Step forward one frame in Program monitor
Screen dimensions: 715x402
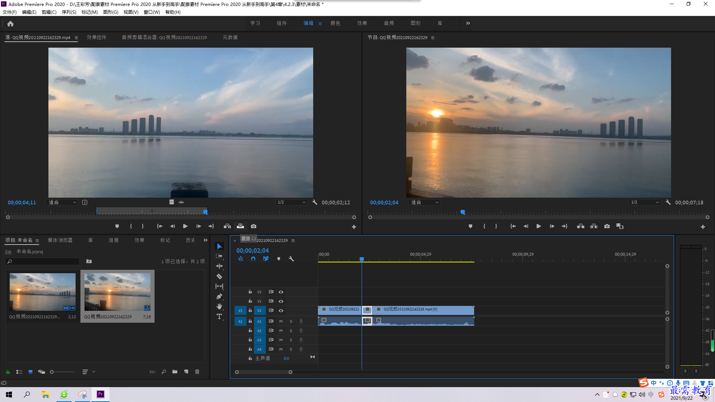coord(552,226)
